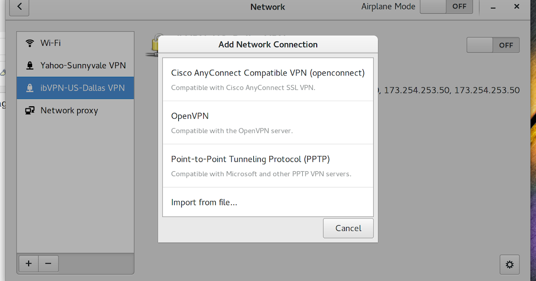The width and height of the screenshot is (536, 281).
Task: Minimize the Network settings window
Action: coord(493,7)
